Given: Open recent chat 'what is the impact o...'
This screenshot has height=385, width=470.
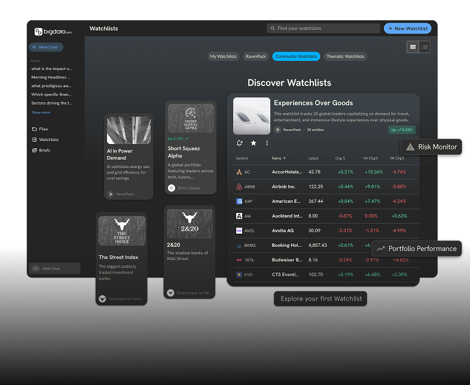Looking at the screenshot, I should pyautogui.click(x=51, y=69).
